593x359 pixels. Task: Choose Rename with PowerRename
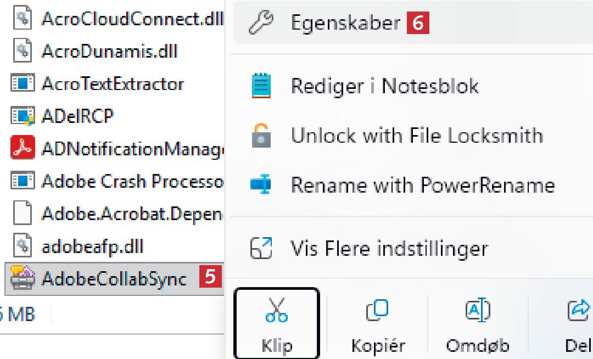[422, 185]
